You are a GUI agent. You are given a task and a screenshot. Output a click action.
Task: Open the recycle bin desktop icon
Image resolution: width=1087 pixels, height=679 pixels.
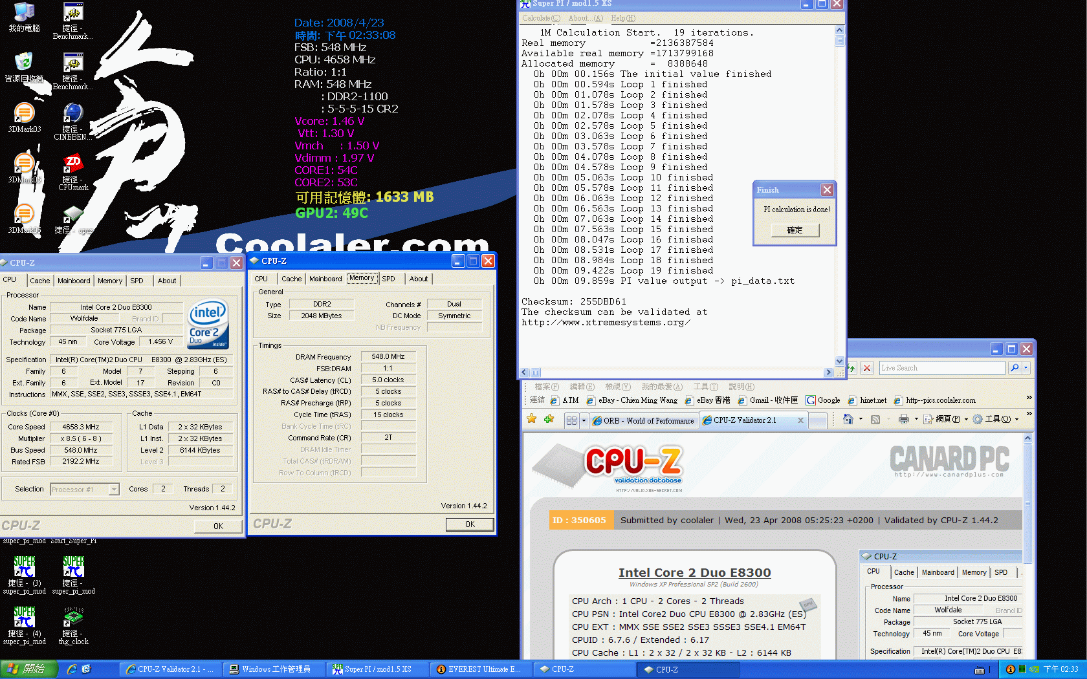[x=24, y=67]
